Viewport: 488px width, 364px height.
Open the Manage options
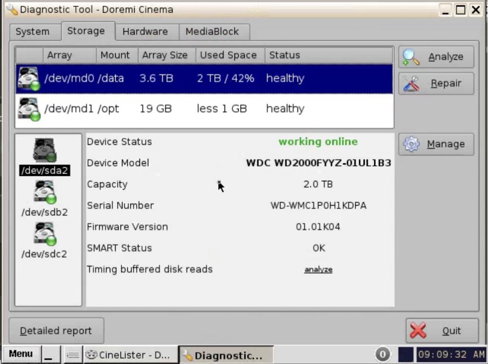pyautogui.click(x=436, y=144)
